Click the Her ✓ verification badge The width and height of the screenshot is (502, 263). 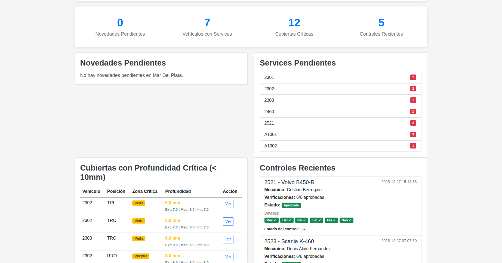(x=287, y=220)
